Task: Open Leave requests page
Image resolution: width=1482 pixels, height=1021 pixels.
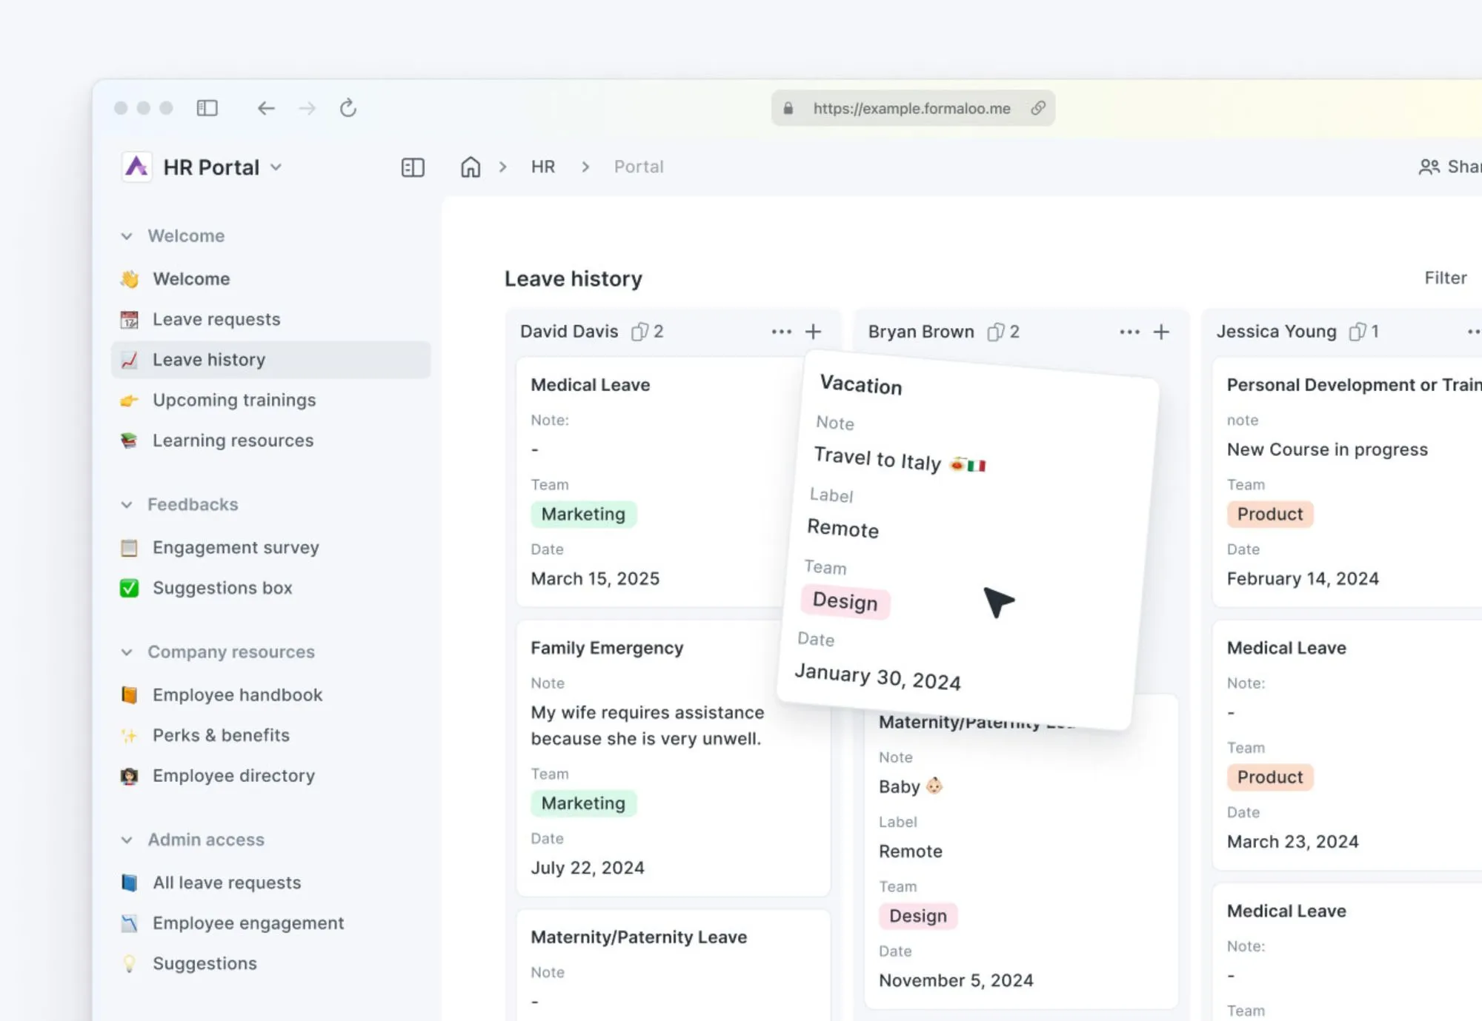Action: [216, 319]
